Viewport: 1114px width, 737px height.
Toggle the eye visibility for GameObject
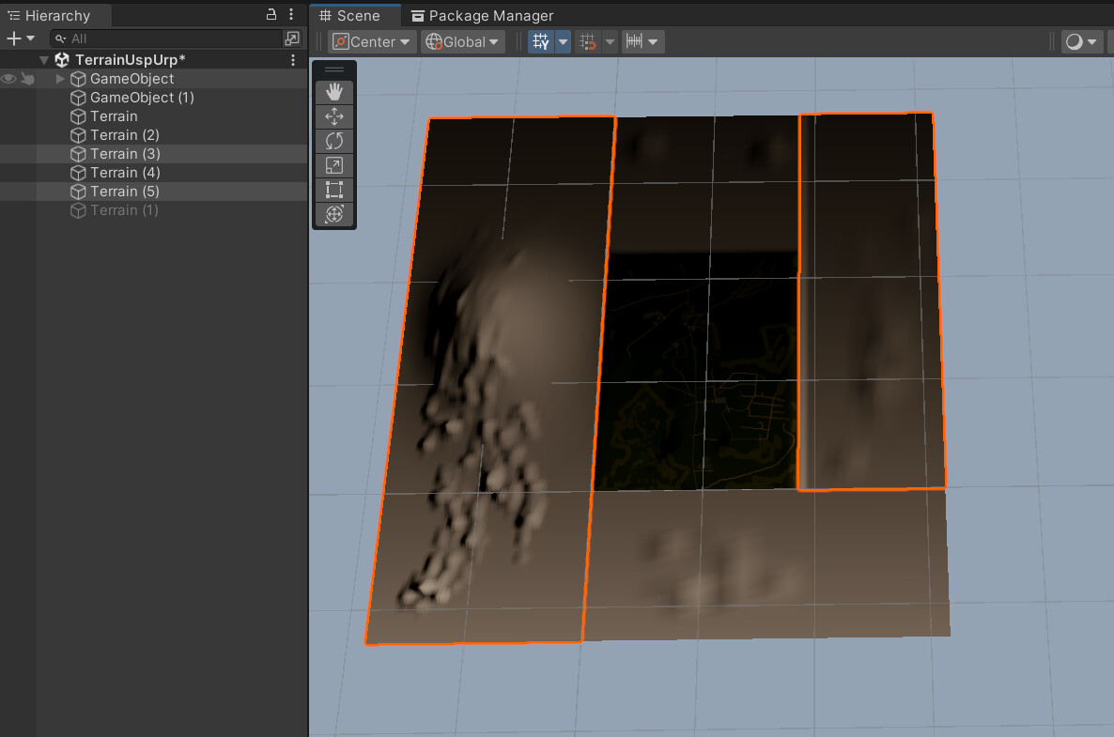(x=8, y=79)
